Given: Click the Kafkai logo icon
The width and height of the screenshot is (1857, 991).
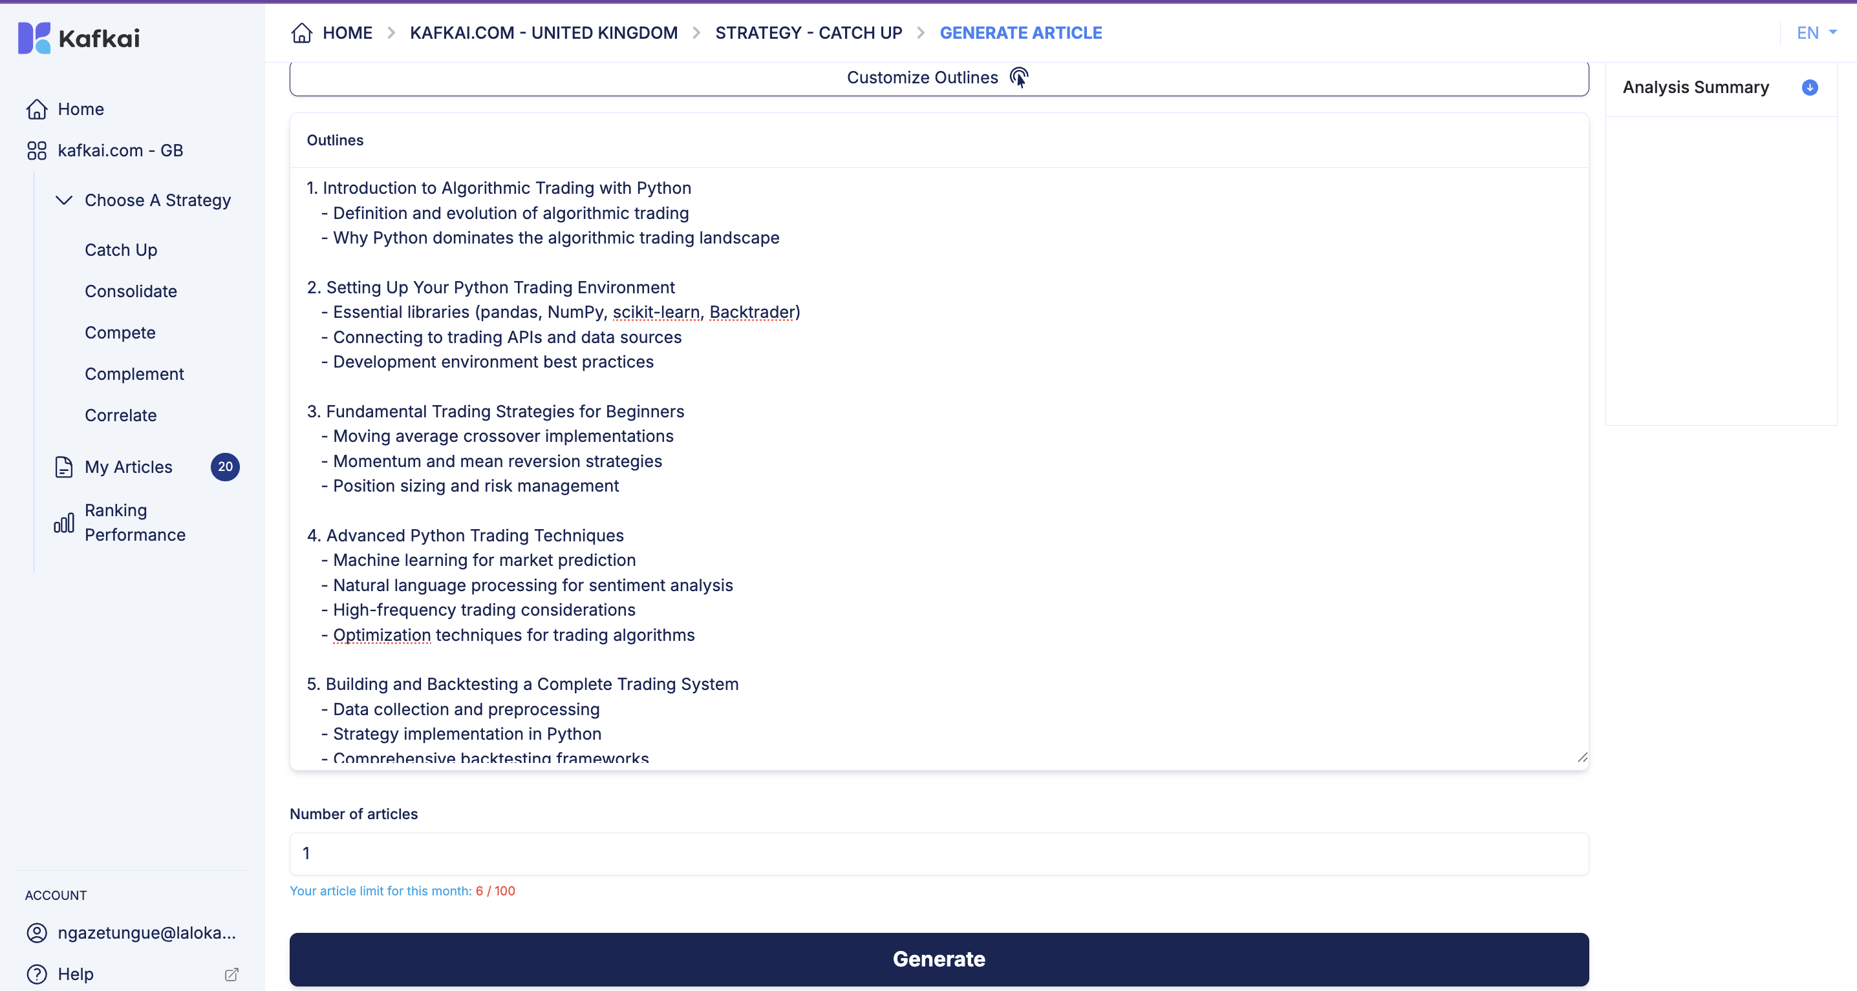Looking at the screenshot, I should point(34,37).
